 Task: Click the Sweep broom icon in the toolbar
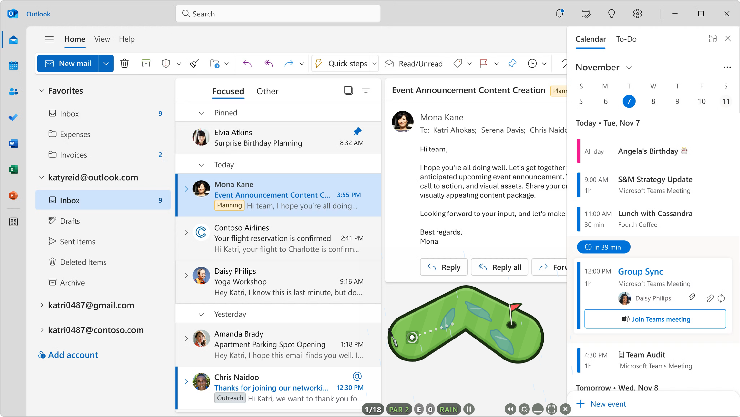194,63
